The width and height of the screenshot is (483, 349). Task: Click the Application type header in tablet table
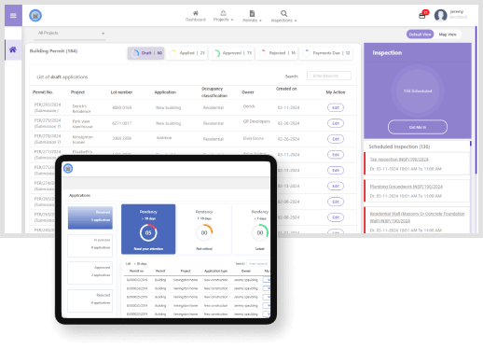point(215,272)
